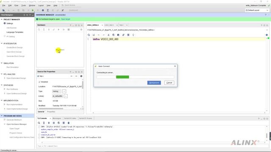
Task: Click the paste icon in editor toolbar
Action: point(119,35)
